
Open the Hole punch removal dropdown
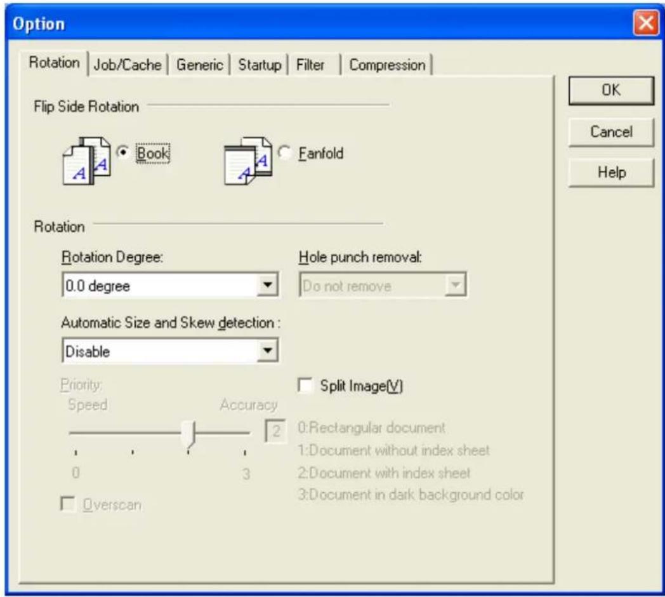pyautogui.click(x=383, y=285)
